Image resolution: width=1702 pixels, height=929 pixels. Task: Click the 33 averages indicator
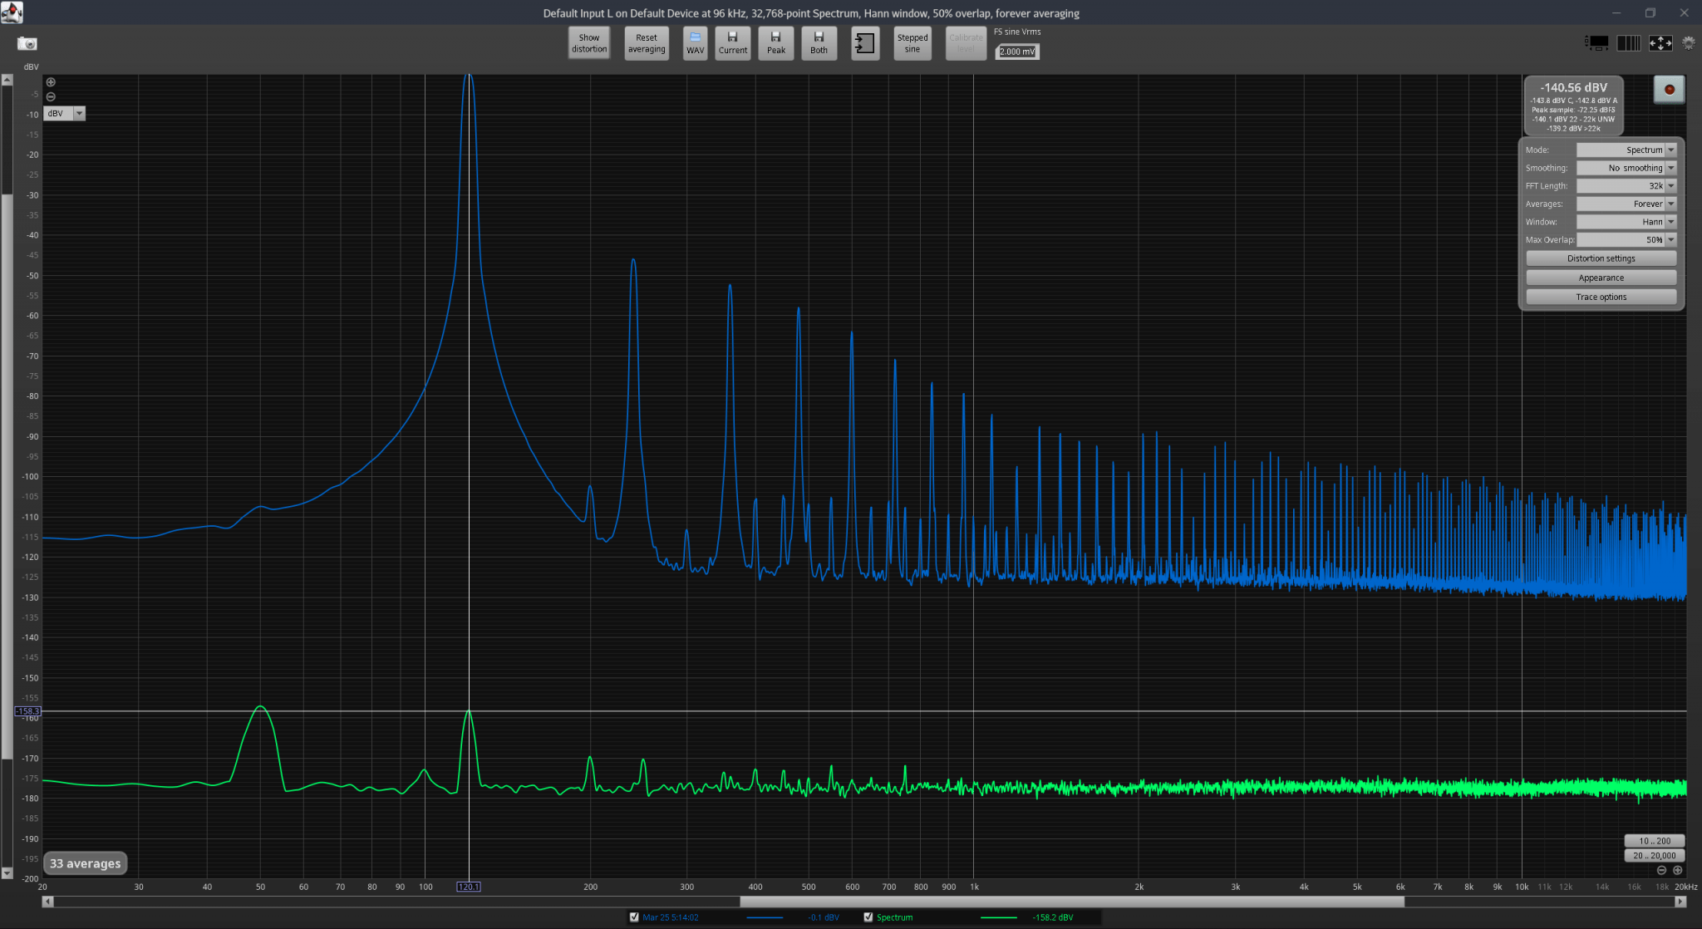click(85, 863)
